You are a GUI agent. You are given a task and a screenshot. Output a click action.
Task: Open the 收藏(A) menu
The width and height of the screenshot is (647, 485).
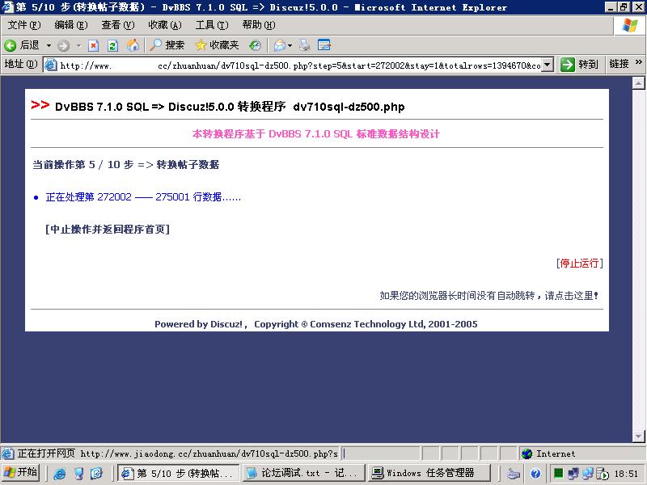pos(165,25)
